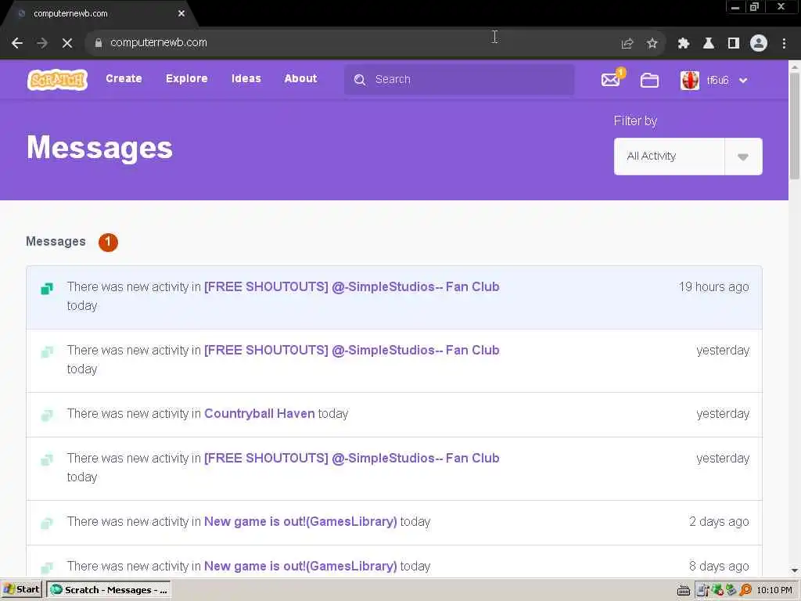Click the search magnifier icon
Image resolution: width=801 pixels, height=601 pixels.
pos(360,80)
